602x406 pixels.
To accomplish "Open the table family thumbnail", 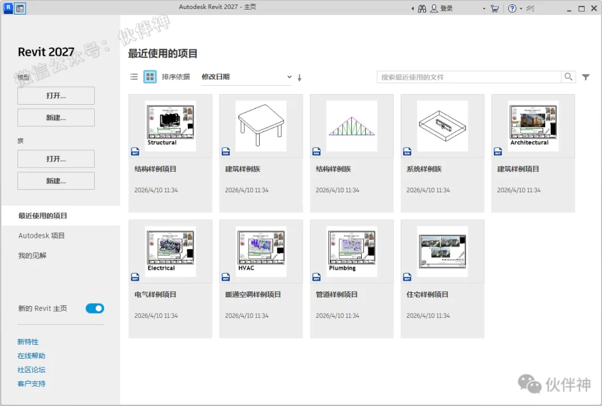I will pyautogui.click(x=261, y=126).
